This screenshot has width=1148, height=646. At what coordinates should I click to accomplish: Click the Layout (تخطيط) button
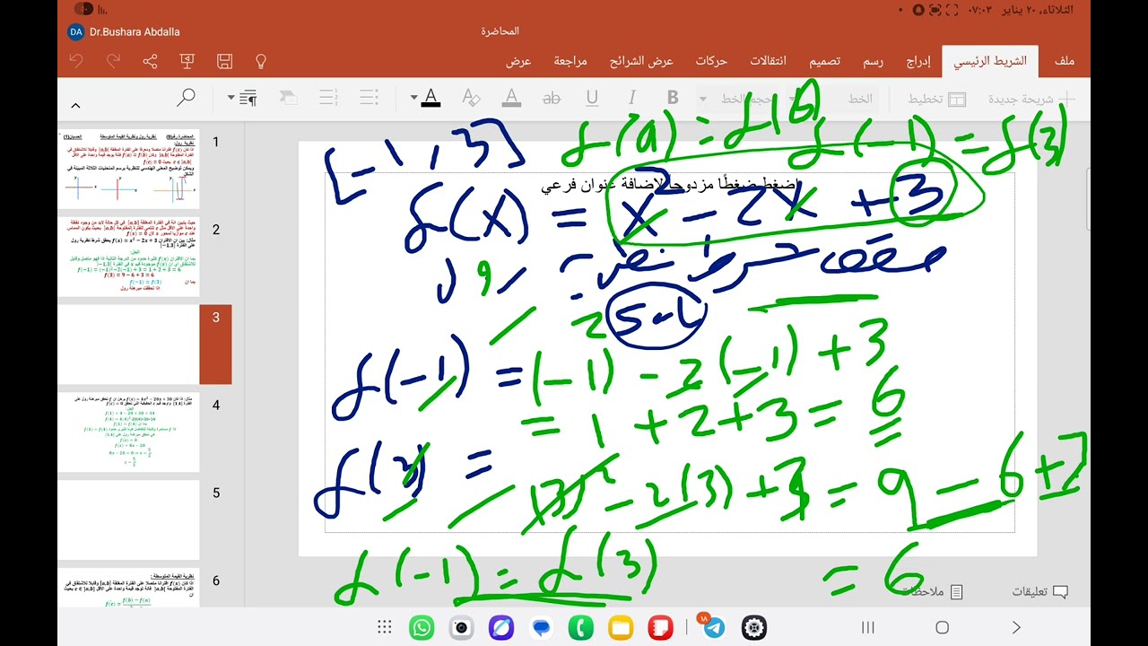click(936, 99)
